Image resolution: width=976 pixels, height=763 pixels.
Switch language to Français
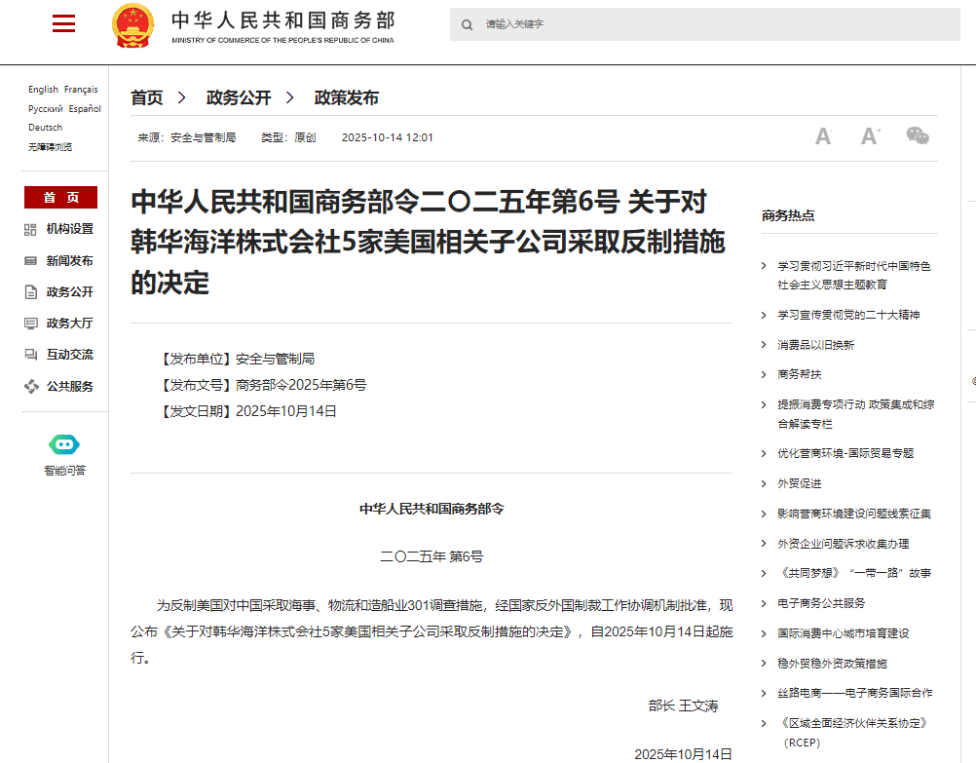tap(81, 90)
